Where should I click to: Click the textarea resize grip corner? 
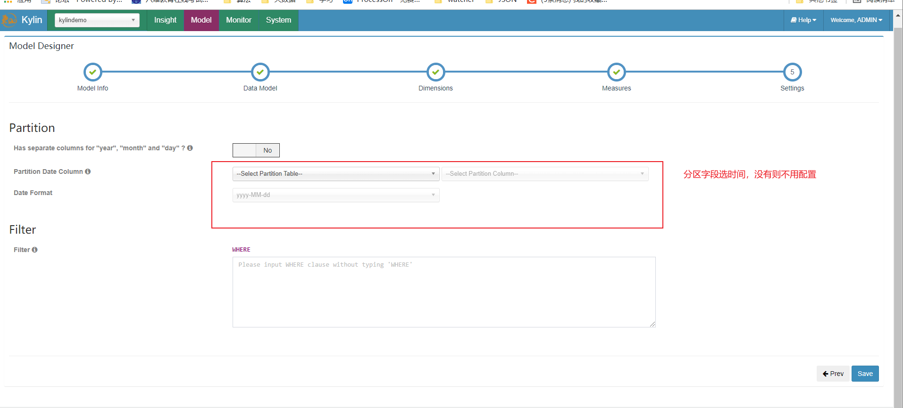(652, 324)
